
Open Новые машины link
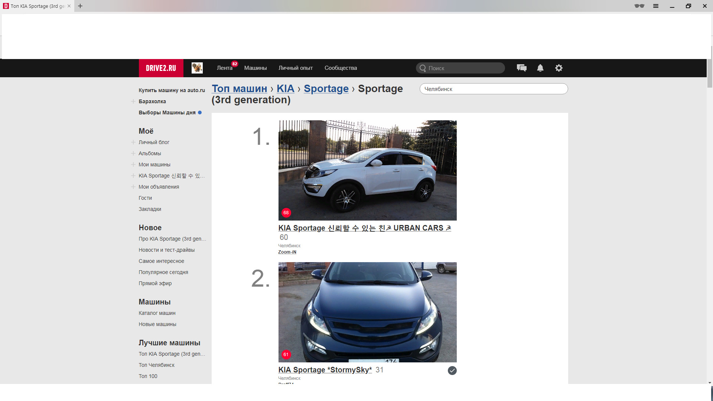157,324
